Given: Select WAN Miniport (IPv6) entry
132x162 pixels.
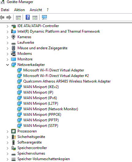Looking at the screenshot, I should coord(40,98).
